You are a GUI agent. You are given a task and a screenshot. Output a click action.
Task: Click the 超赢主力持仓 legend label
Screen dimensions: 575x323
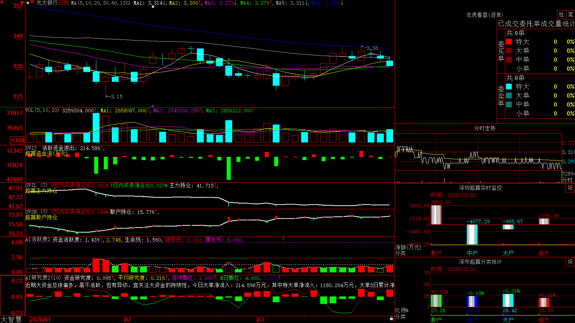click(41, 191)
